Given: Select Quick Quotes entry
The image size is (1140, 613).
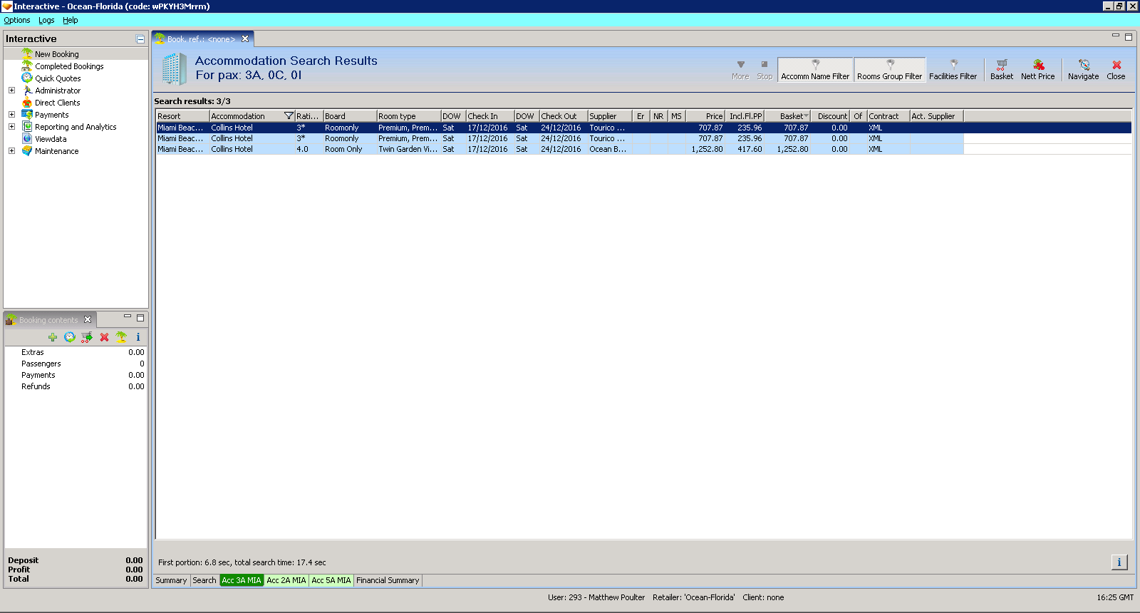Looking at the screenshot, I should click(x=58, y=78).
